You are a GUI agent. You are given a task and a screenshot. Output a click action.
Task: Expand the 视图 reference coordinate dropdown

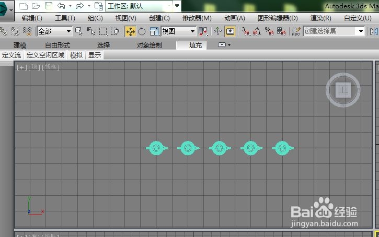point(192,31)
